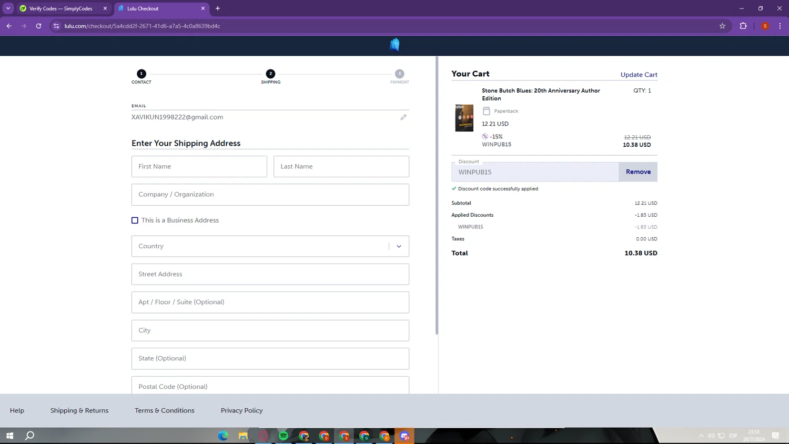Viewport: 789px width, 444px height.
Task: Bookmark this page with the star icon
Action: tap(722, 26)
